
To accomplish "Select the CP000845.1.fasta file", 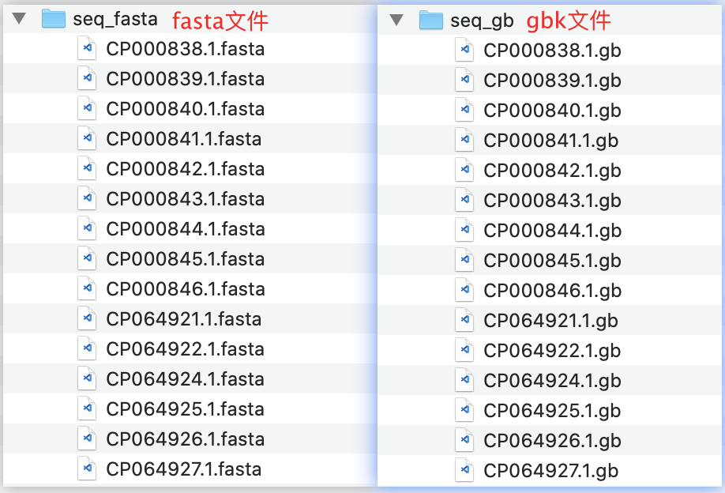I will click(x=185, y=259).
